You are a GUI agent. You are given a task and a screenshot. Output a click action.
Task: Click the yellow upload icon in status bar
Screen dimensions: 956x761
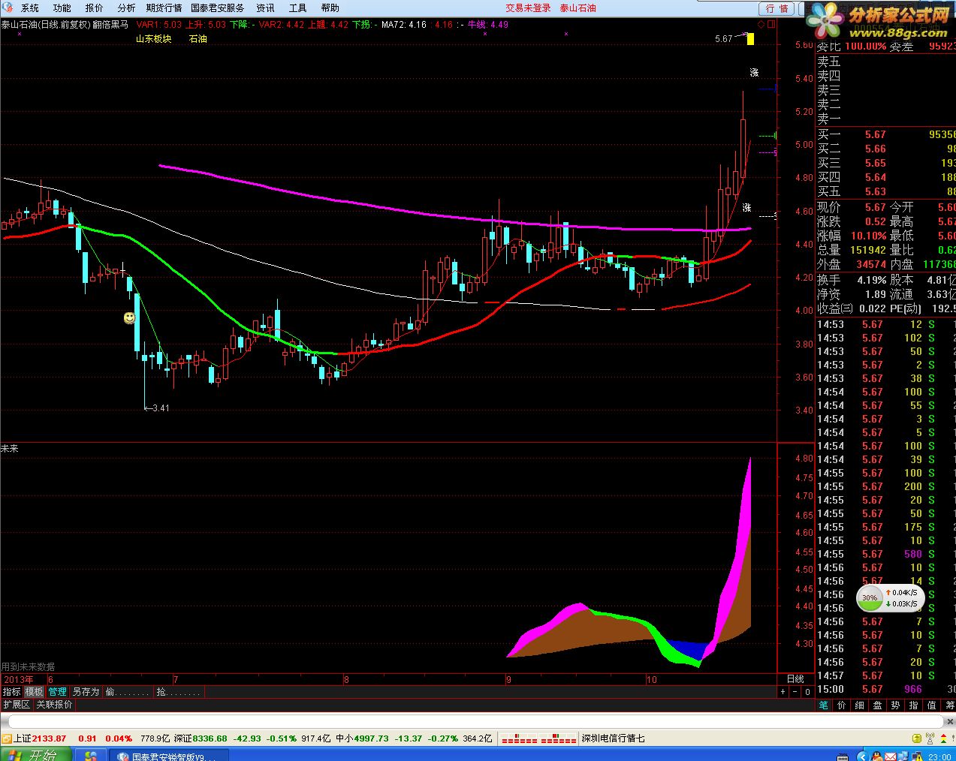point(916,738)
